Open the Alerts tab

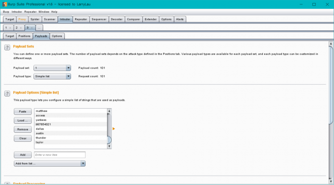pos(180,19)
